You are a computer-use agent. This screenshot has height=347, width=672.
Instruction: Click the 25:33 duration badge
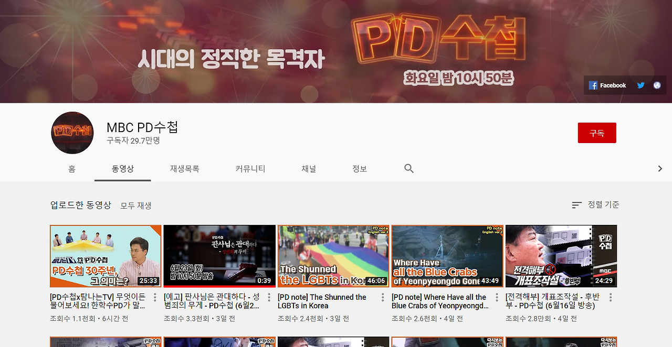[149, 281]
